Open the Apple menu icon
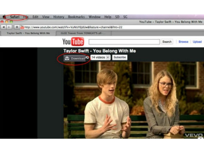204x153 pixels. tap(4, 17)
